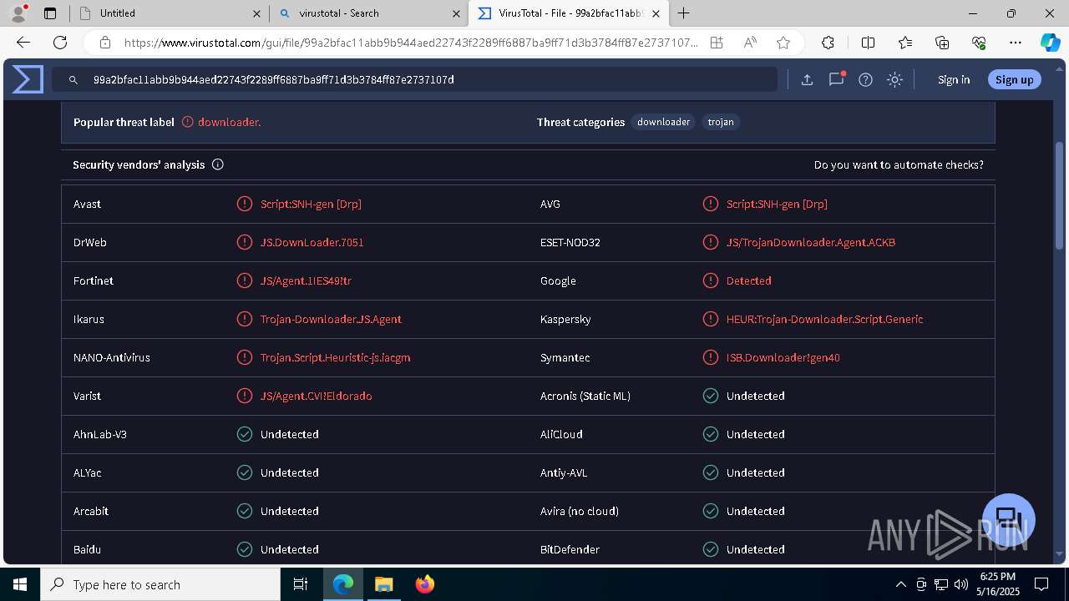Viewport: 1069px width, 601px height.
Task: Open the Windows notification center
Action: click(x=1041, y=584)
